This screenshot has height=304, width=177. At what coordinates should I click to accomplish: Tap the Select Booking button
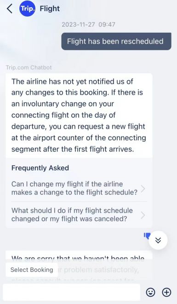point(32,269)
